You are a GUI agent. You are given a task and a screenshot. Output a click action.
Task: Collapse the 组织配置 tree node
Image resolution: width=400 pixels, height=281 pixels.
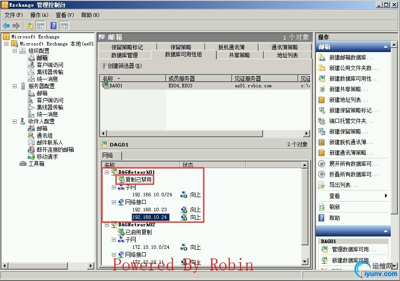click(x=15, y=51)
